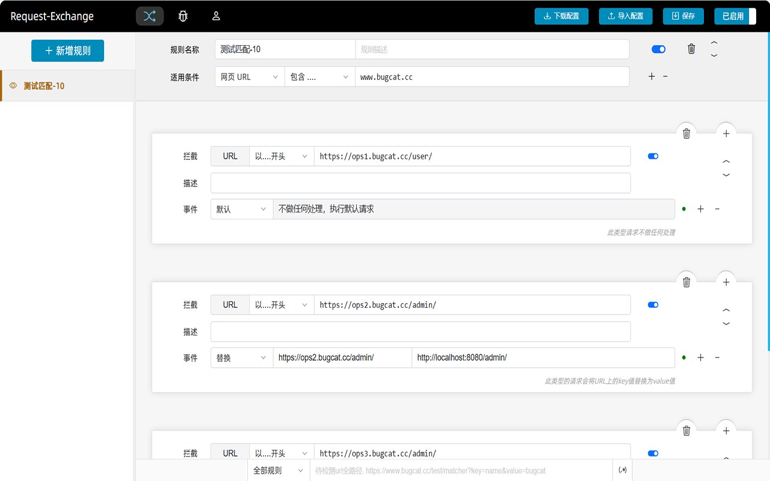This screenshot has width=770, height=481.
Task: Click the page vertical scrollbar
Action: coord(768,192)
